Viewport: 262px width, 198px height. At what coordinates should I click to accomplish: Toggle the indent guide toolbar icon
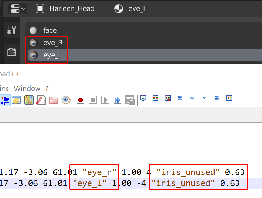pyautogui.click(x=5, y=100)
